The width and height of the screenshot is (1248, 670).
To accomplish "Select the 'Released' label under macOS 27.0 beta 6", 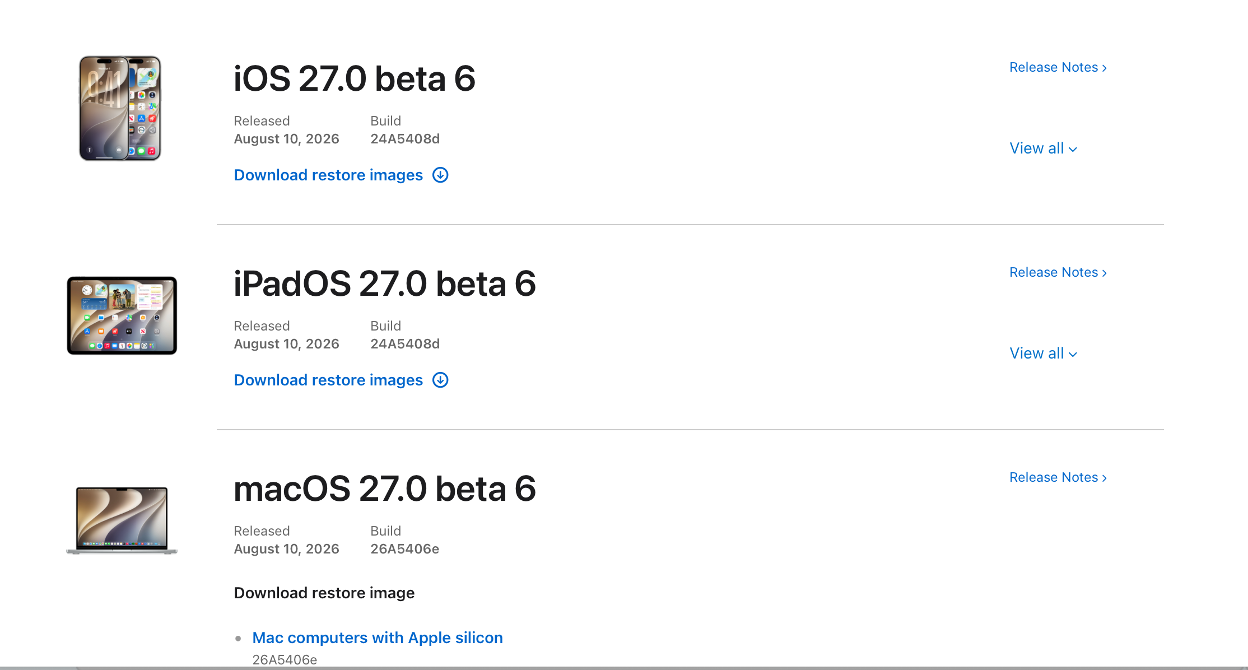I will [262, 531].
